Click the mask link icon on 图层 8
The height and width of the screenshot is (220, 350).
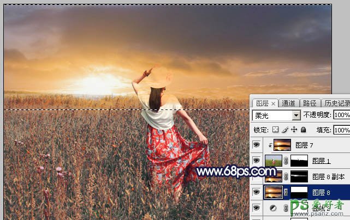point(286,192)
